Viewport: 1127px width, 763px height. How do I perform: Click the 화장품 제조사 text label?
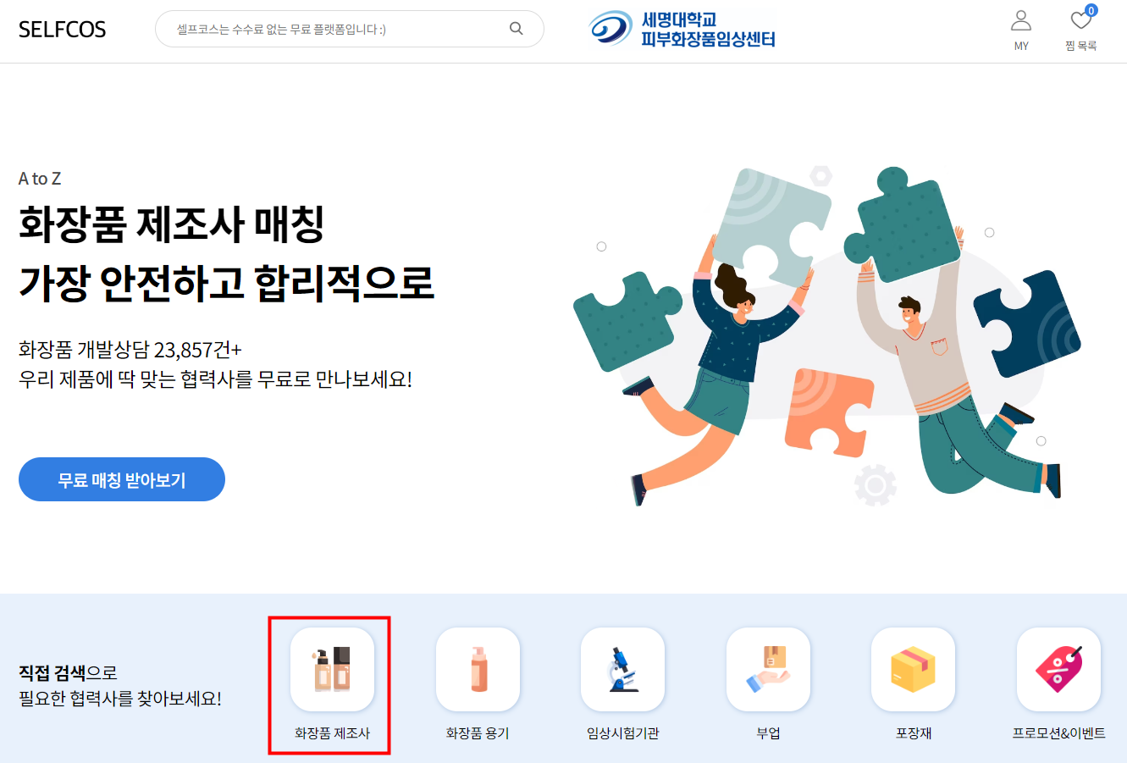[332, 733]
